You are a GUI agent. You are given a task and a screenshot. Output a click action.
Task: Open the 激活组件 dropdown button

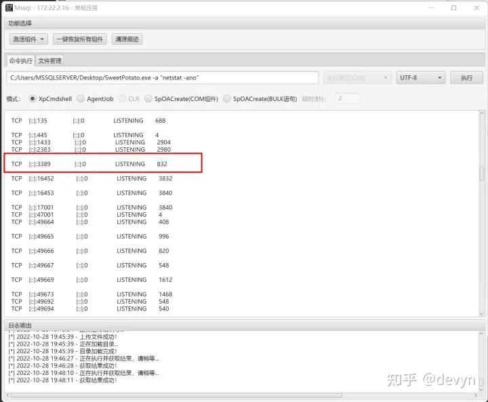pyautogui.click(x=28, y=39)
